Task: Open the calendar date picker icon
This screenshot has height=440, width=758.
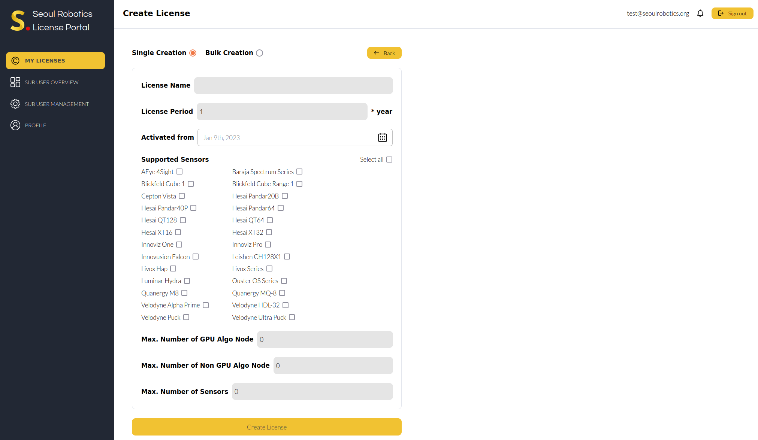Action: (382, 137)
